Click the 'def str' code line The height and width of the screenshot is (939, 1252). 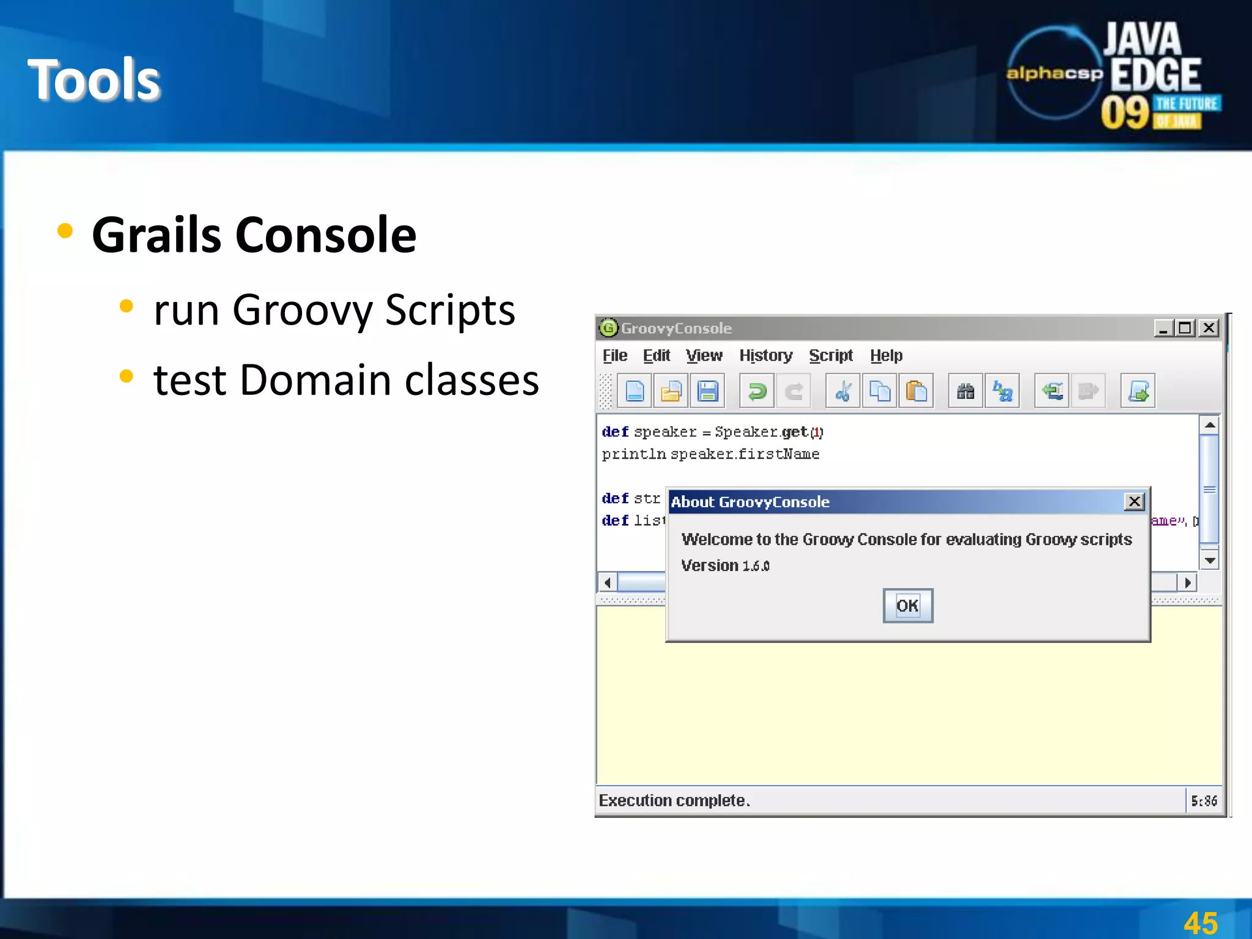(632, 498)
